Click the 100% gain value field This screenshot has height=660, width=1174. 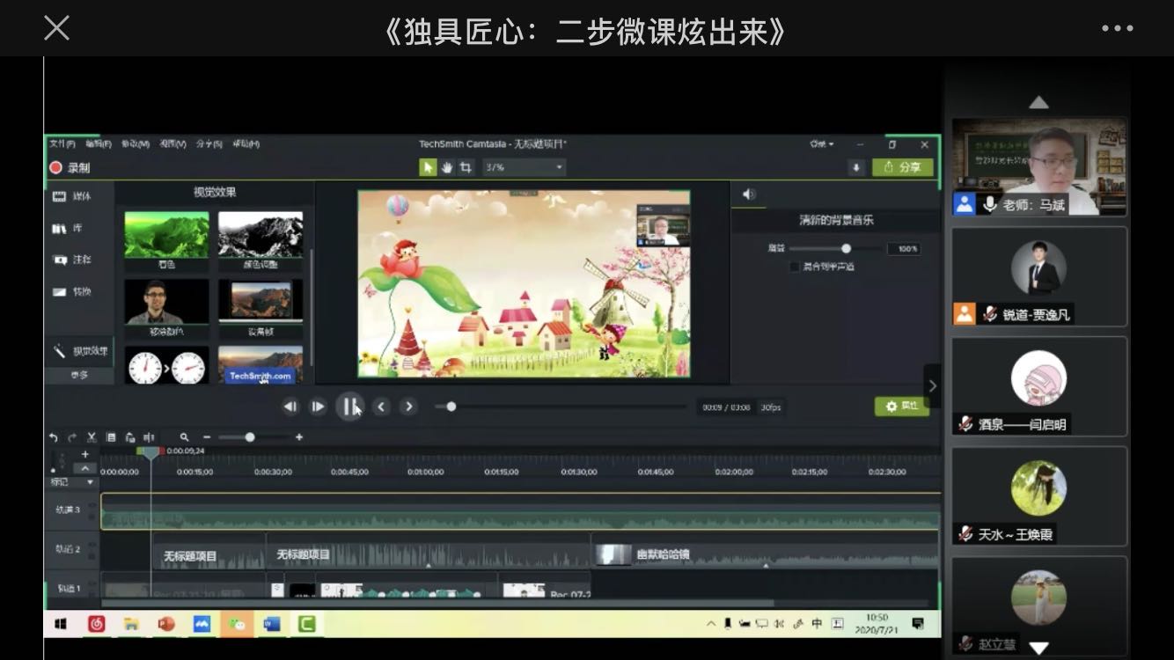pos(905,249)
